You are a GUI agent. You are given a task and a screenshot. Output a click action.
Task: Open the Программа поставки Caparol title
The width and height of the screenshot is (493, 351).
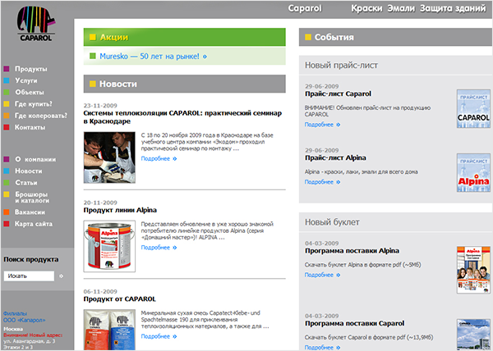[354, 323]
